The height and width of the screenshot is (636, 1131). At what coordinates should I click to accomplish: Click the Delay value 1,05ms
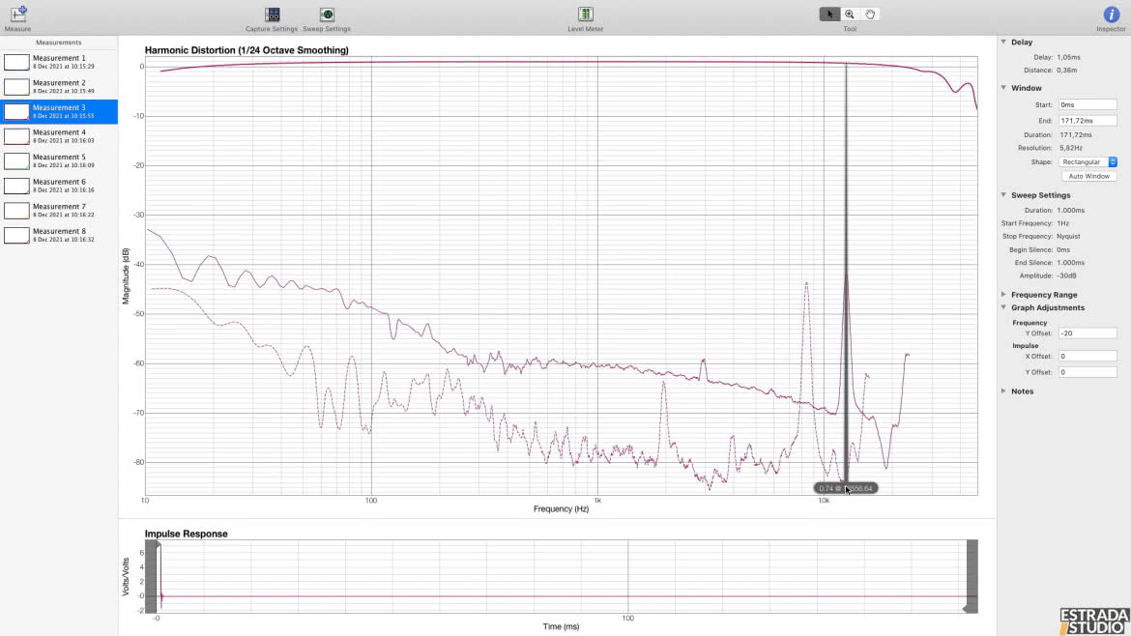pos(1068,57)
